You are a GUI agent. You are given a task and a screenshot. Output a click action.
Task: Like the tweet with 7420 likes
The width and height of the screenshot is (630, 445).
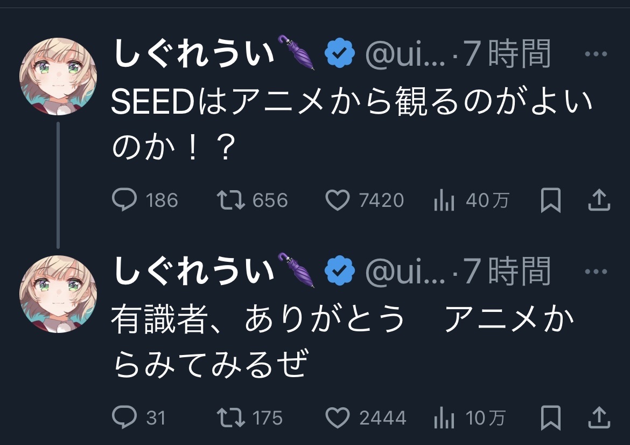338,200
